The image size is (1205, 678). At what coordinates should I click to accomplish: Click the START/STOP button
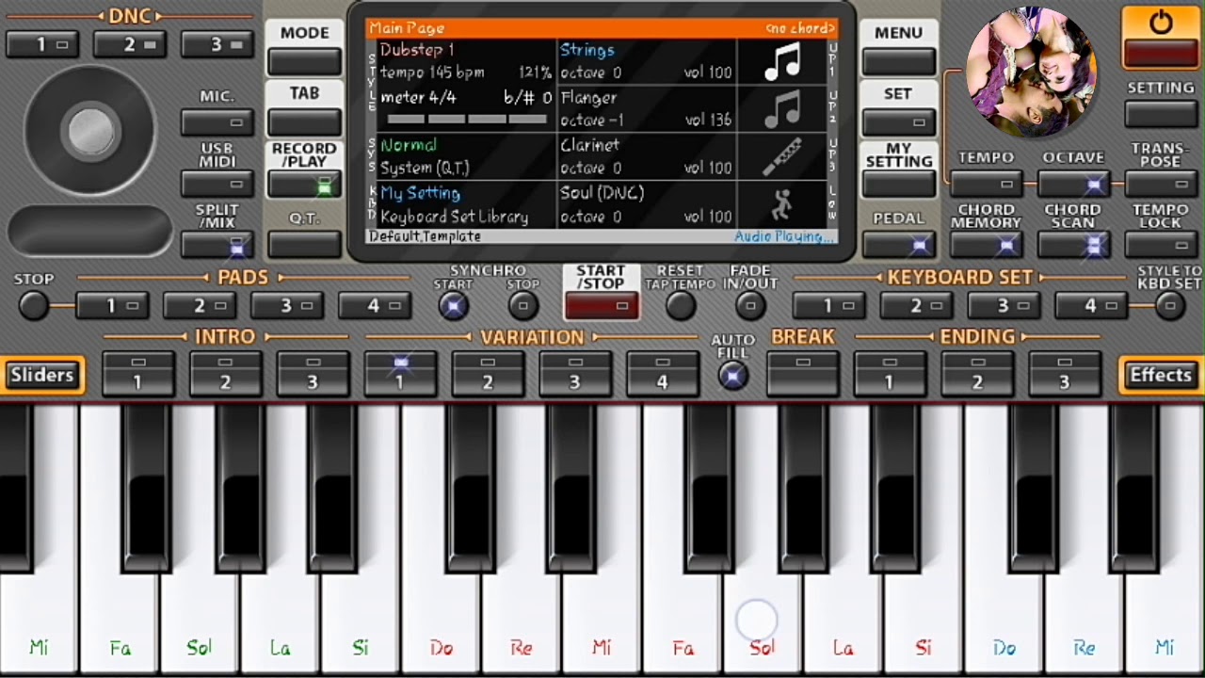click(x=602, y=306)
